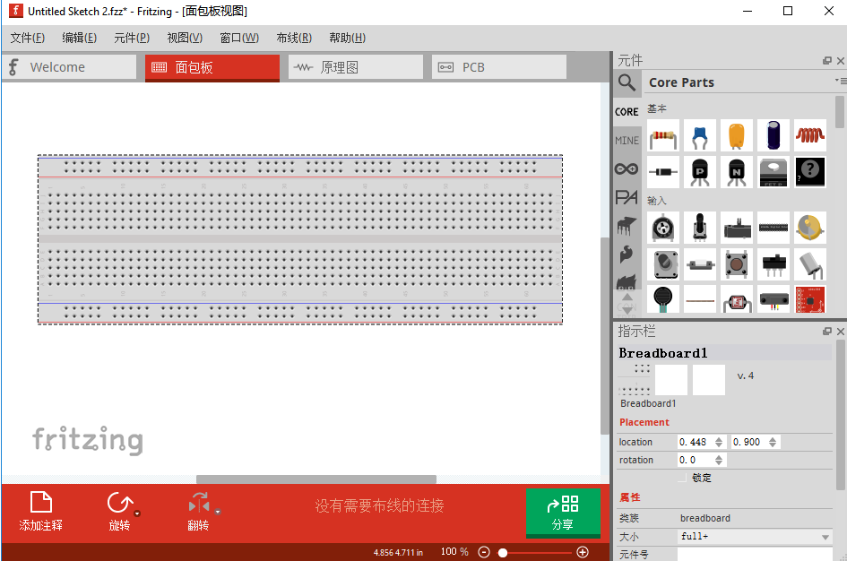847x561 pixels.
Task: Select the 面包板 breadboard tab
Action: pyautogui.click(x=212, y=68)
